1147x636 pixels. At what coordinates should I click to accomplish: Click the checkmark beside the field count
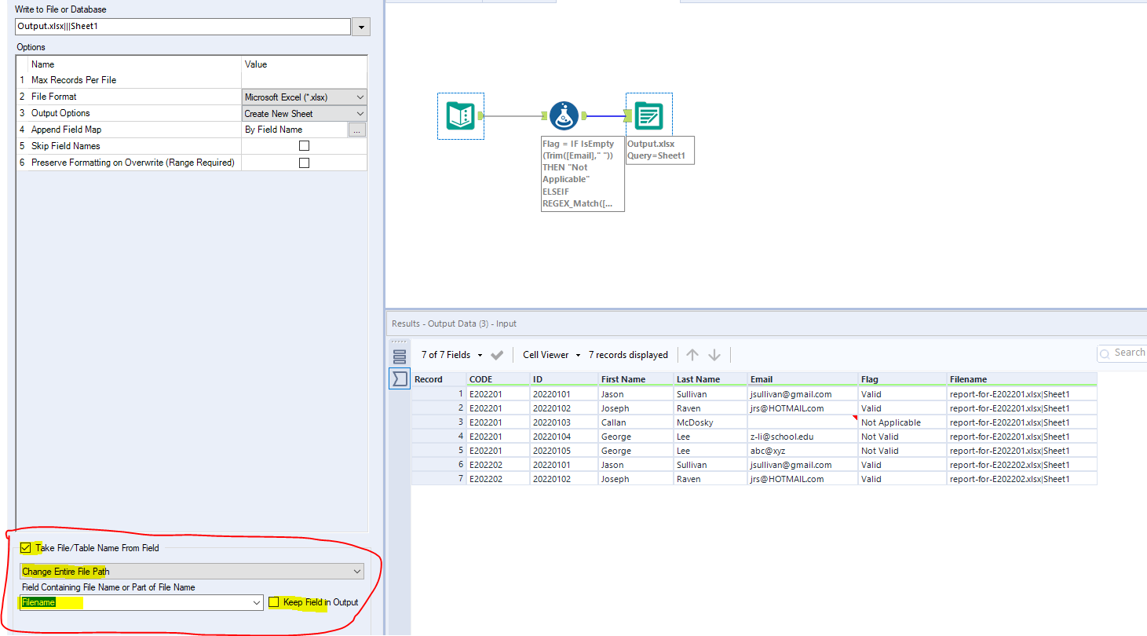(x=496, y=355)
